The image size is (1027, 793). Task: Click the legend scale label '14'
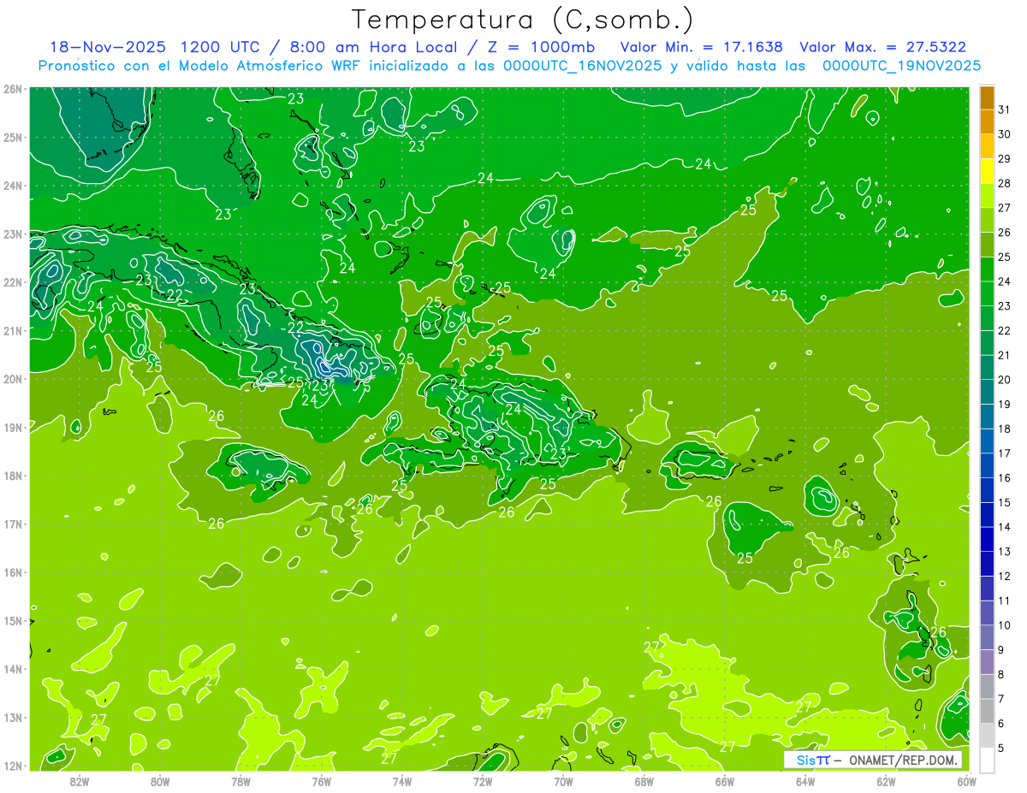point(1004,527)
